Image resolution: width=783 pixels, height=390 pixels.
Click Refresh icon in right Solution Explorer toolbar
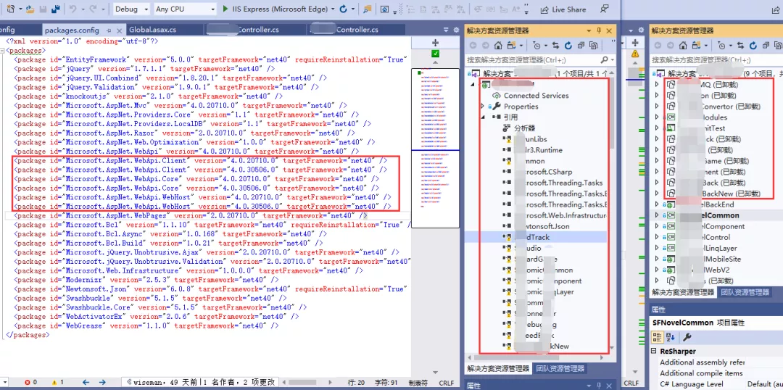(753, 46)
